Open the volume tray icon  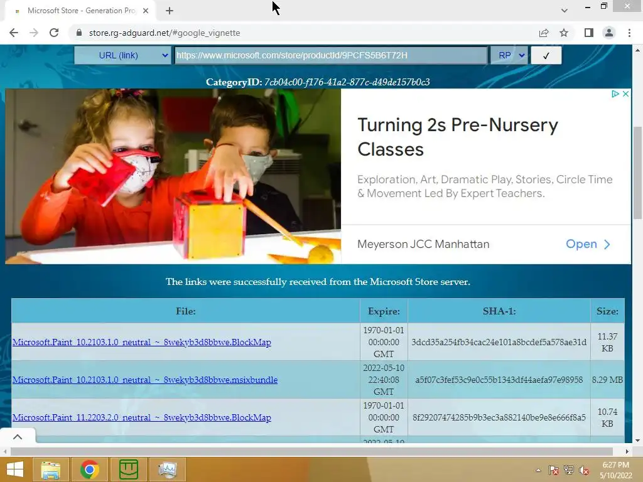(x=584, y=471)
